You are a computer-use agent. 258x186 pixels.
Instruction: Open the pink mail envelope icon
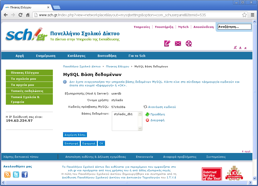[178, 44]
